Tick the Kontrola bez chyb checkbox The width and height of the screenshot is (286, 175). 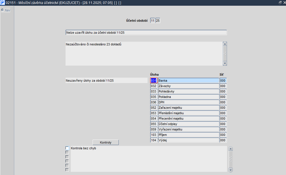click(67, 148)
